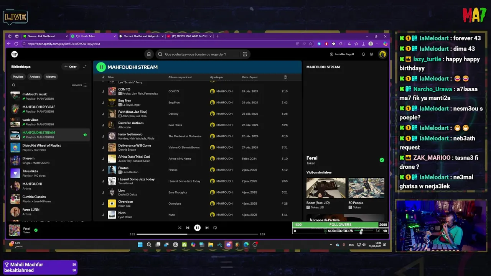
Task: Switch to Stream - Kick Dashboard tab
Action: pyautogui.click(x=44, y=36)
